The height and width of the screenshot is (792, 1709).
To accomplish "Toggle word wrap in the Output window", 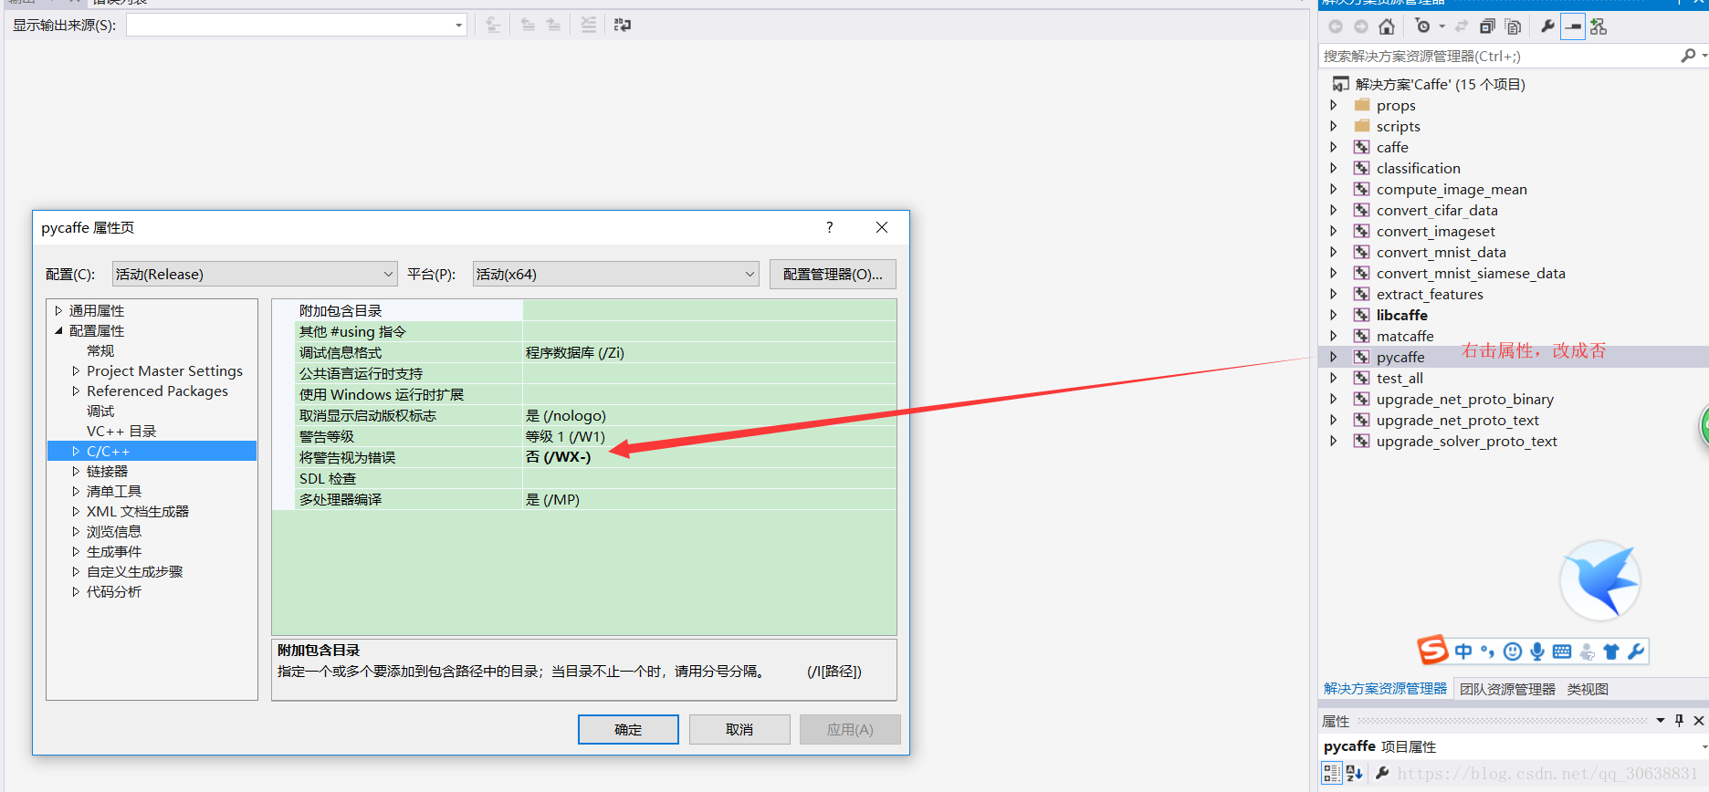I will coord(623,25).
